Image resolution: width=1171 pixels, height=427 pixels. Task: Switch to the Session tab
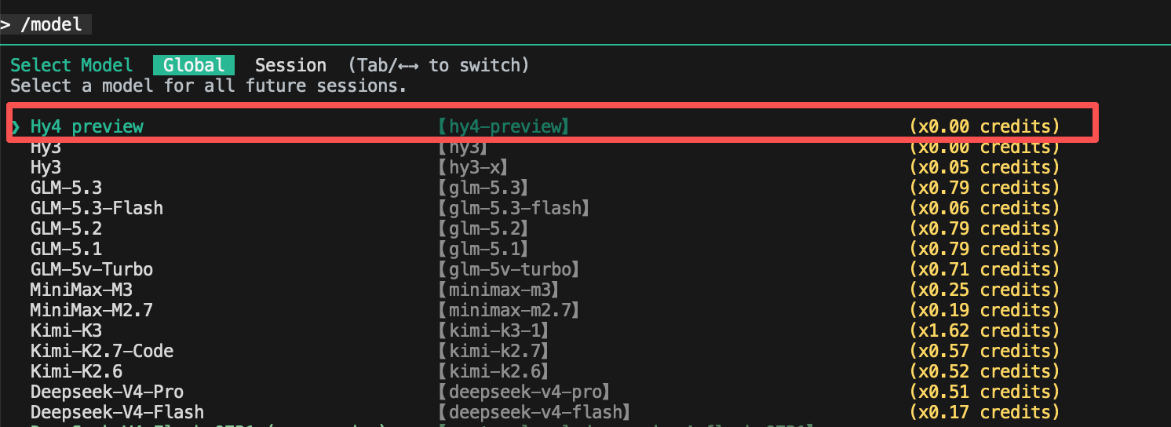(290, 65)
